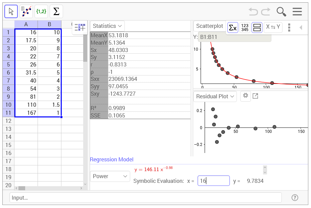The height and width of the screenshot is (208, 311).
Task: Export residual plot with pop-out icon
Action: (255, 96)
